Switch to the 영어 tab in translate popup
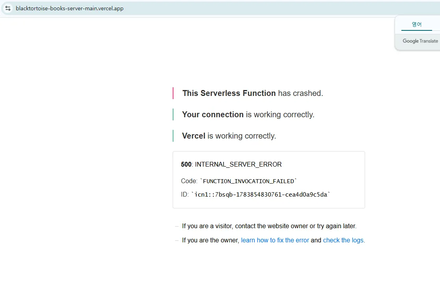440x287 pixels. [x=417, y=24]
